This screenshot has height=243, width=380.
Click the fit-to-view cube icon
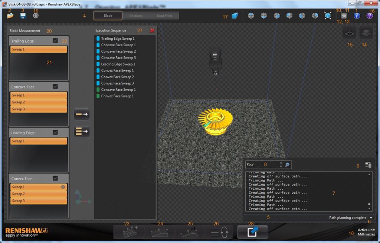click(328, 16)
